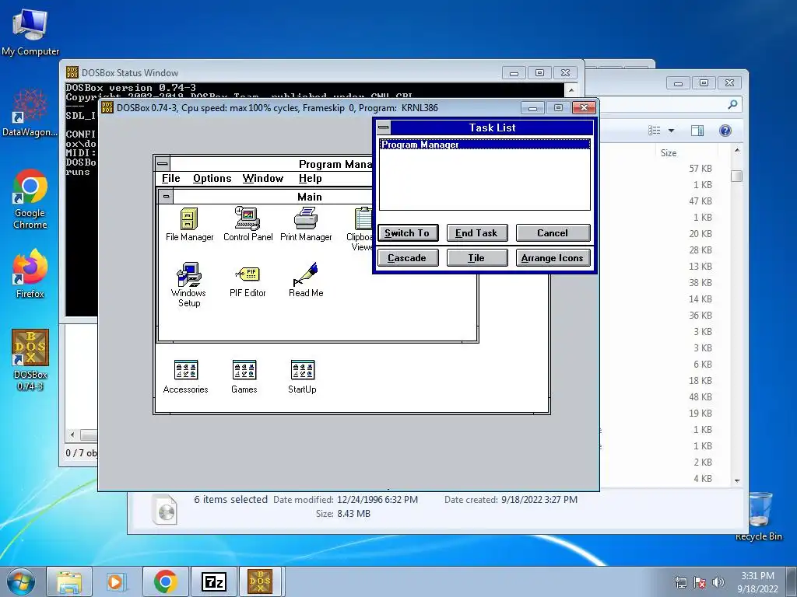The width and height of the screenshot is (797, 597).
Task: Click the 47 KB size entry
Action: click(700, 201)
